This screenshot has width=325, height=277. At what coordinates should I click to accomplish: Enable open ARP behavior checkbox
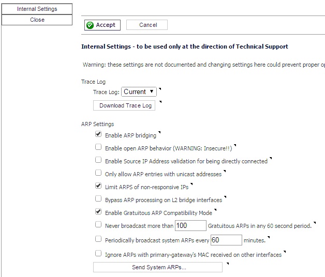pos(98,147)
